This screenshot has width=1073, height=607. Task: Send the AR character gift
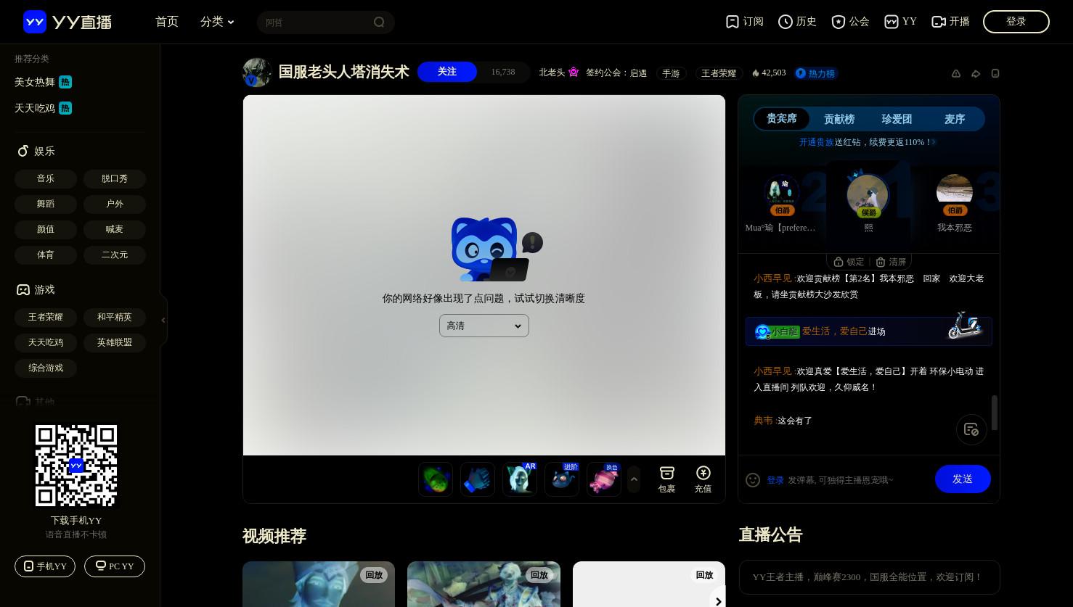point(520,479)
